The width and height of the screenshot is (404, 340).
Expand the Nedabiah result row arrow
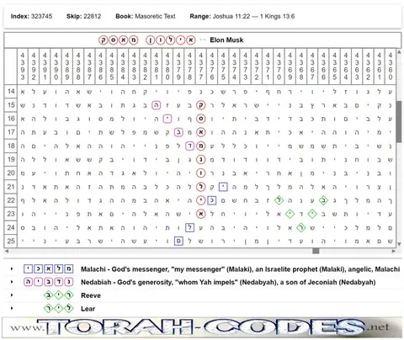click(x=12, y=282)
